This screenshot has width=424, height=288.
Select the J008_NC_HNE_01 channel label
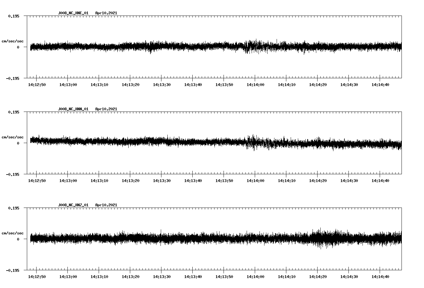tap(72, 13)
